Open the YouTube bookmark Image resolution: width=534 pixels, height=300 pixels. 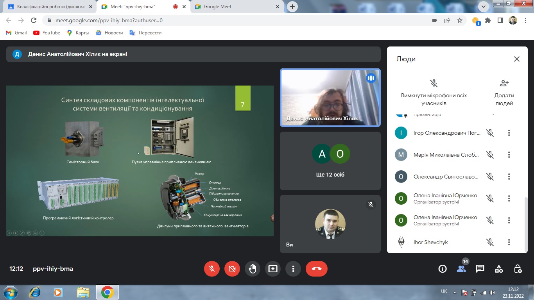point(47,33)
